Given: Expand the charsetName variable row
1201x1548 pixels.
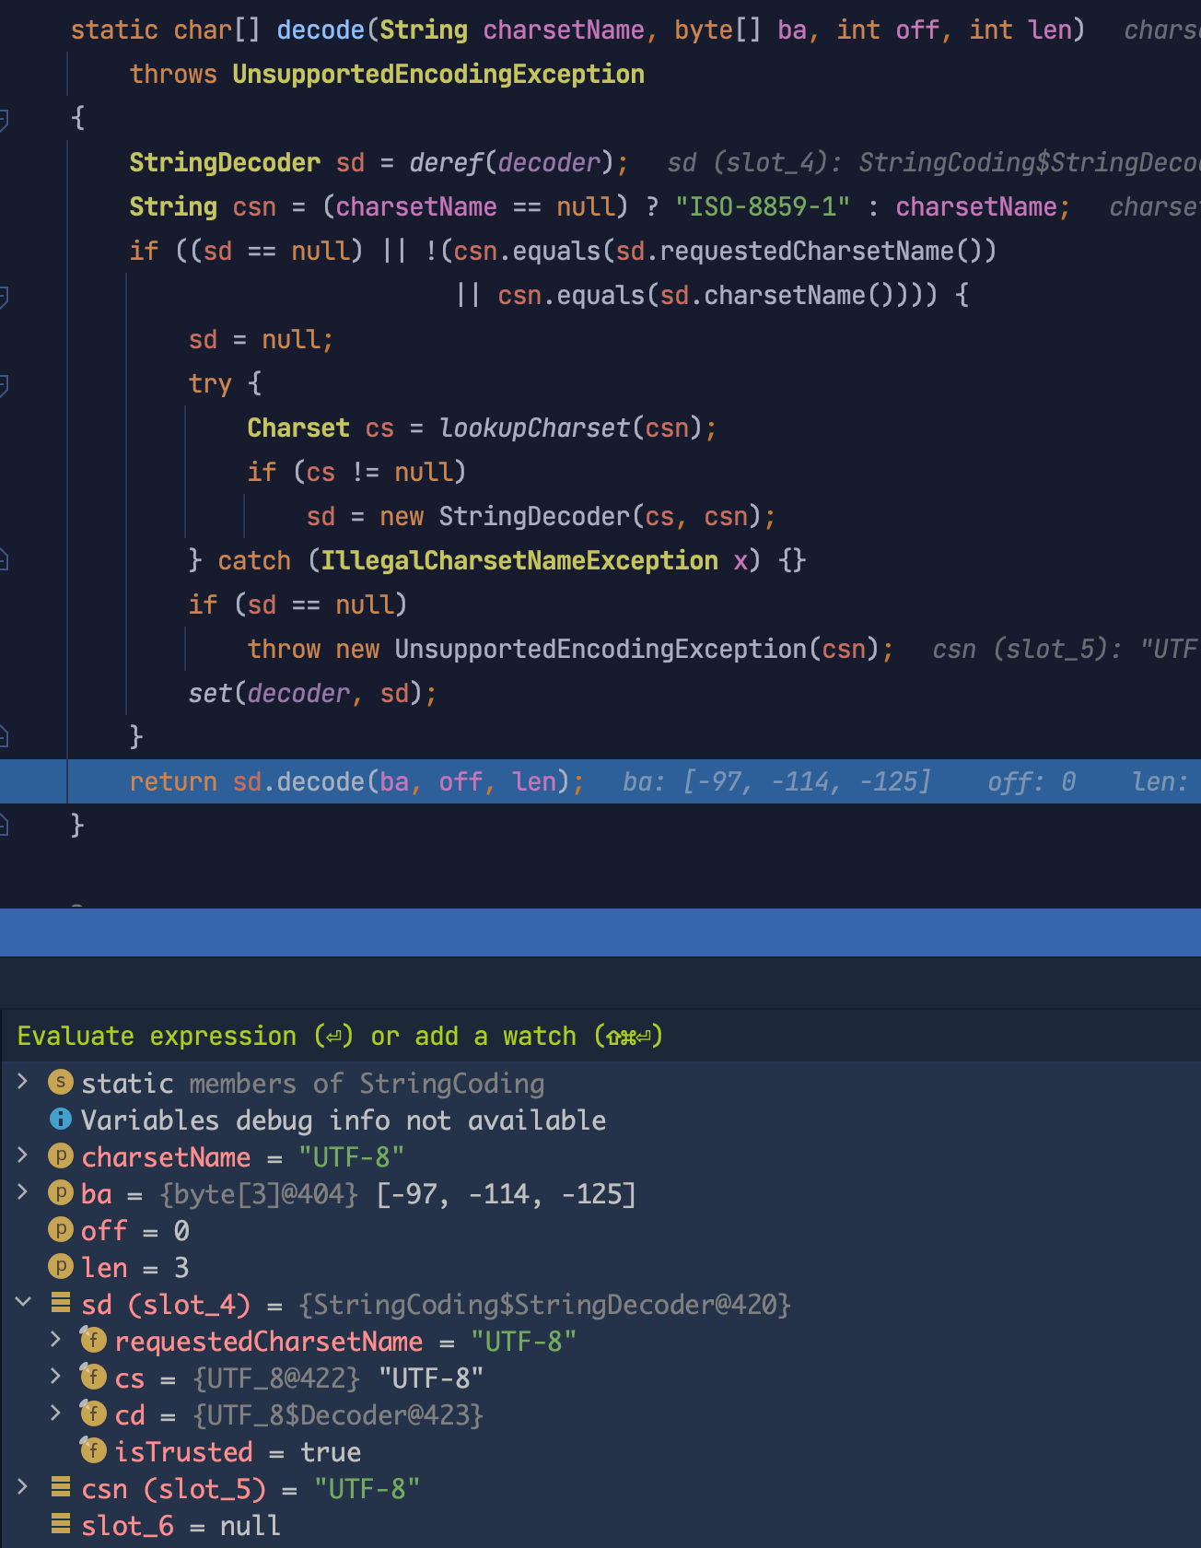Looking at the screenshot, I should click(x=23, y=1155).
